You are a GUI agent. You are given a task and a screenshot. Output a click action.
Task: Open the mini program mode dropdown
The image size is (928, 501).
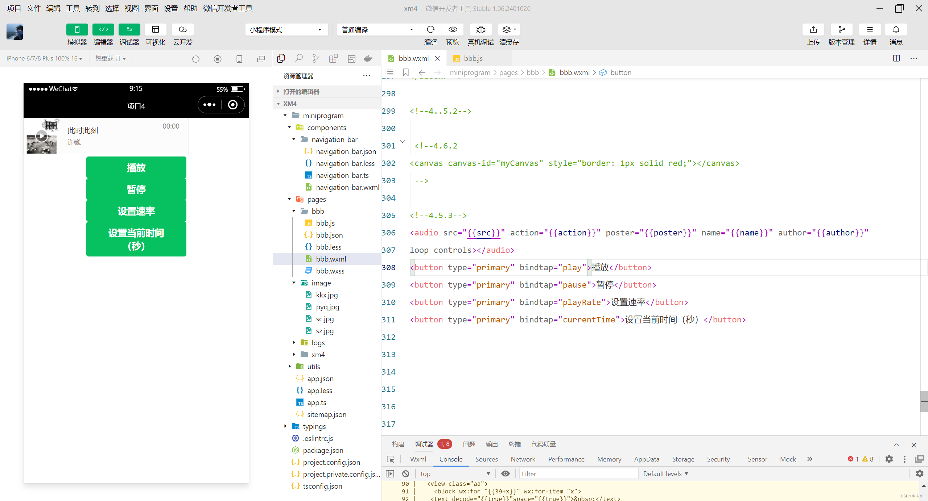tap(286, 30)
